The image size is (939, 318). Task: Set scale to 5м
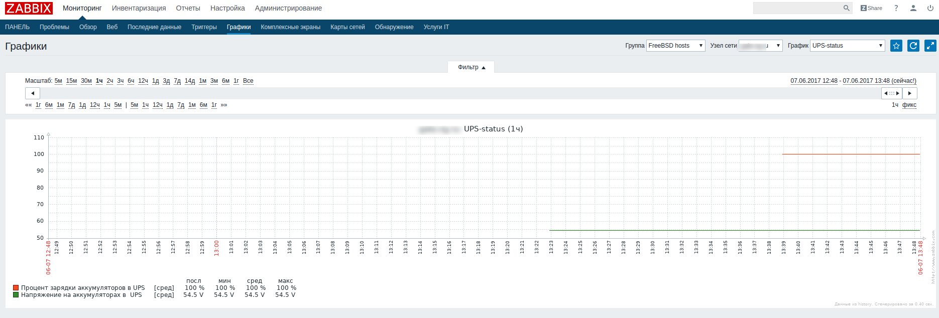[58, 81]
